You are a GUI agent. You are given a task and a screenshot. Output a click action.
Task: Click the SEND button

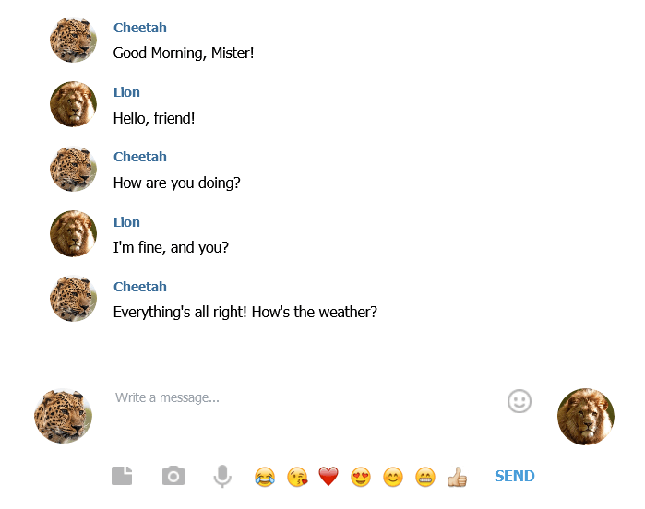pos(515,476)
